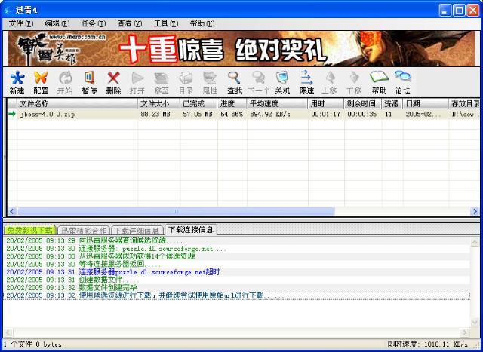The height and width of the screenshot is (352, 483).
Task: Click task list horizontal scrollbar left arrow
Action: [x=12, y=211]
